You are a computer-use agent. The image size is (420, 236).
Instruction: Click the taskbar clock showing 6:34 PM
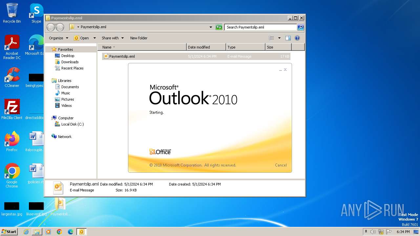pyautogui.click(x=403, y=232)
